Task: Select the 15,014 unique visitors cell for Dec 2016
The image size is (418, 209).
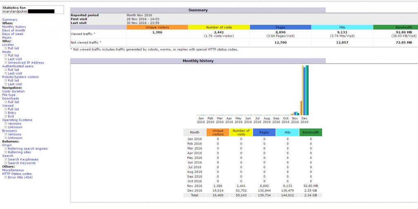Action: pos(218,191)
